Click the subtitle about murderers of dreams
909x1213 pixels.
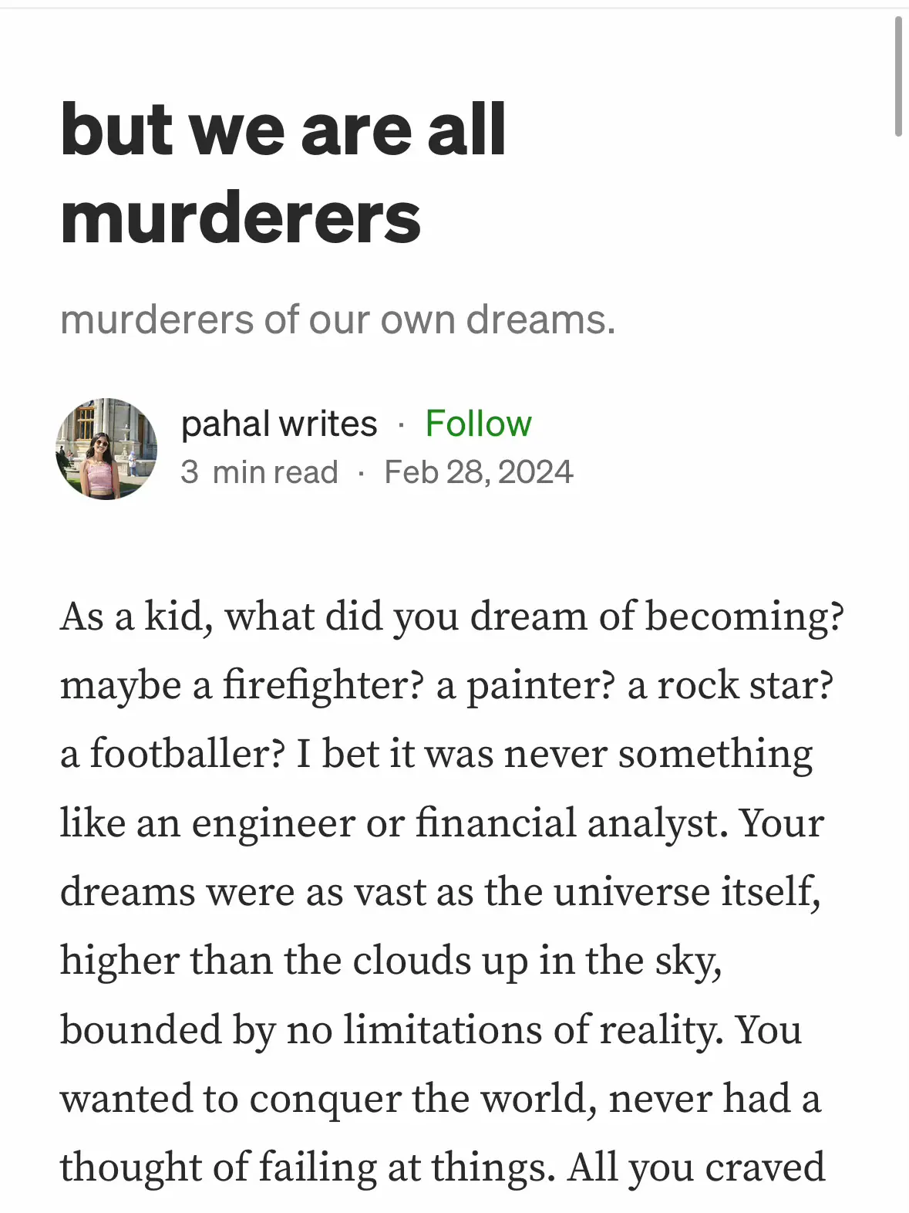(338, 319)
